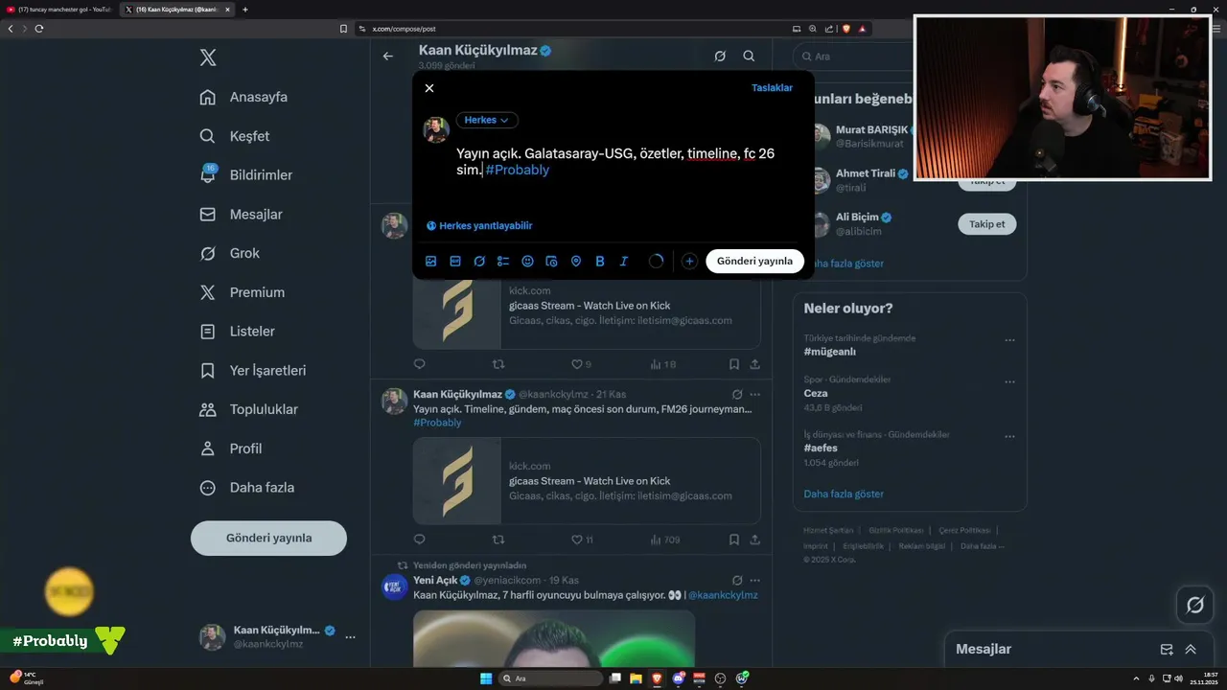Click into the post text area

[628, 161]
